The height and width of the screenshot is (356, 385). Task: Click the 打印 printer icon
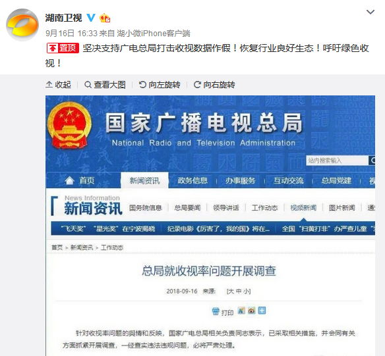point(216,311)
